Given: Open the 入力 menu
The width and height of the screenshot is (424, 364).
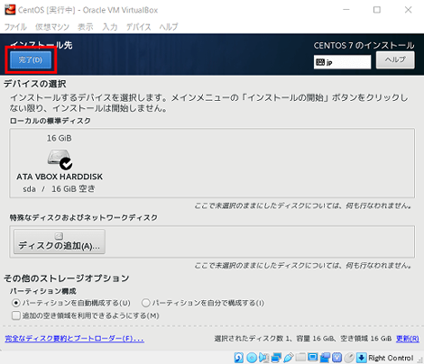Looking at the screenshot, I should point(110,27).
